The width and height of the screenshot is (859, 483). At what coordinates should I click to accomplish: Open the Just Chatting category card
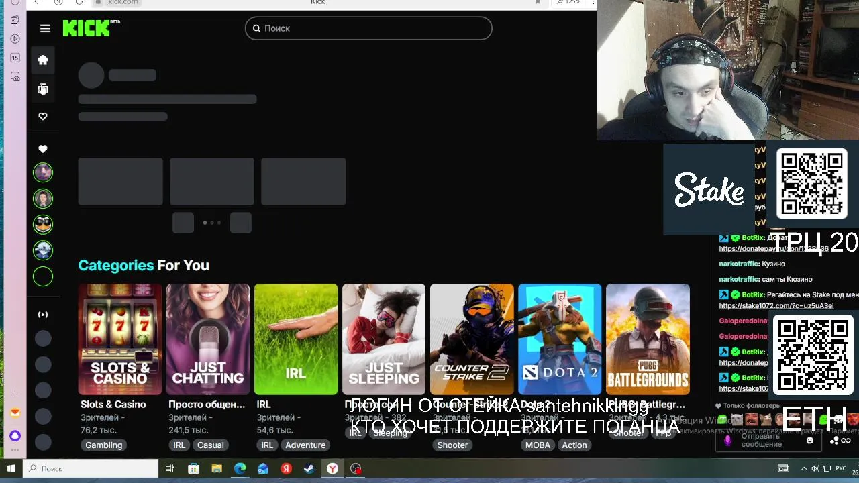[208, 339]
